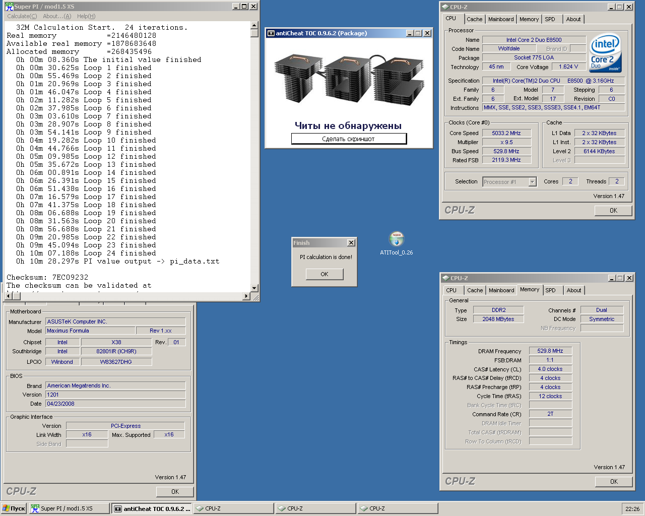Viewport: 645px width, 516px height.
Task: Click the Сделать скриншот button
Action: click(x=349, y=139)
